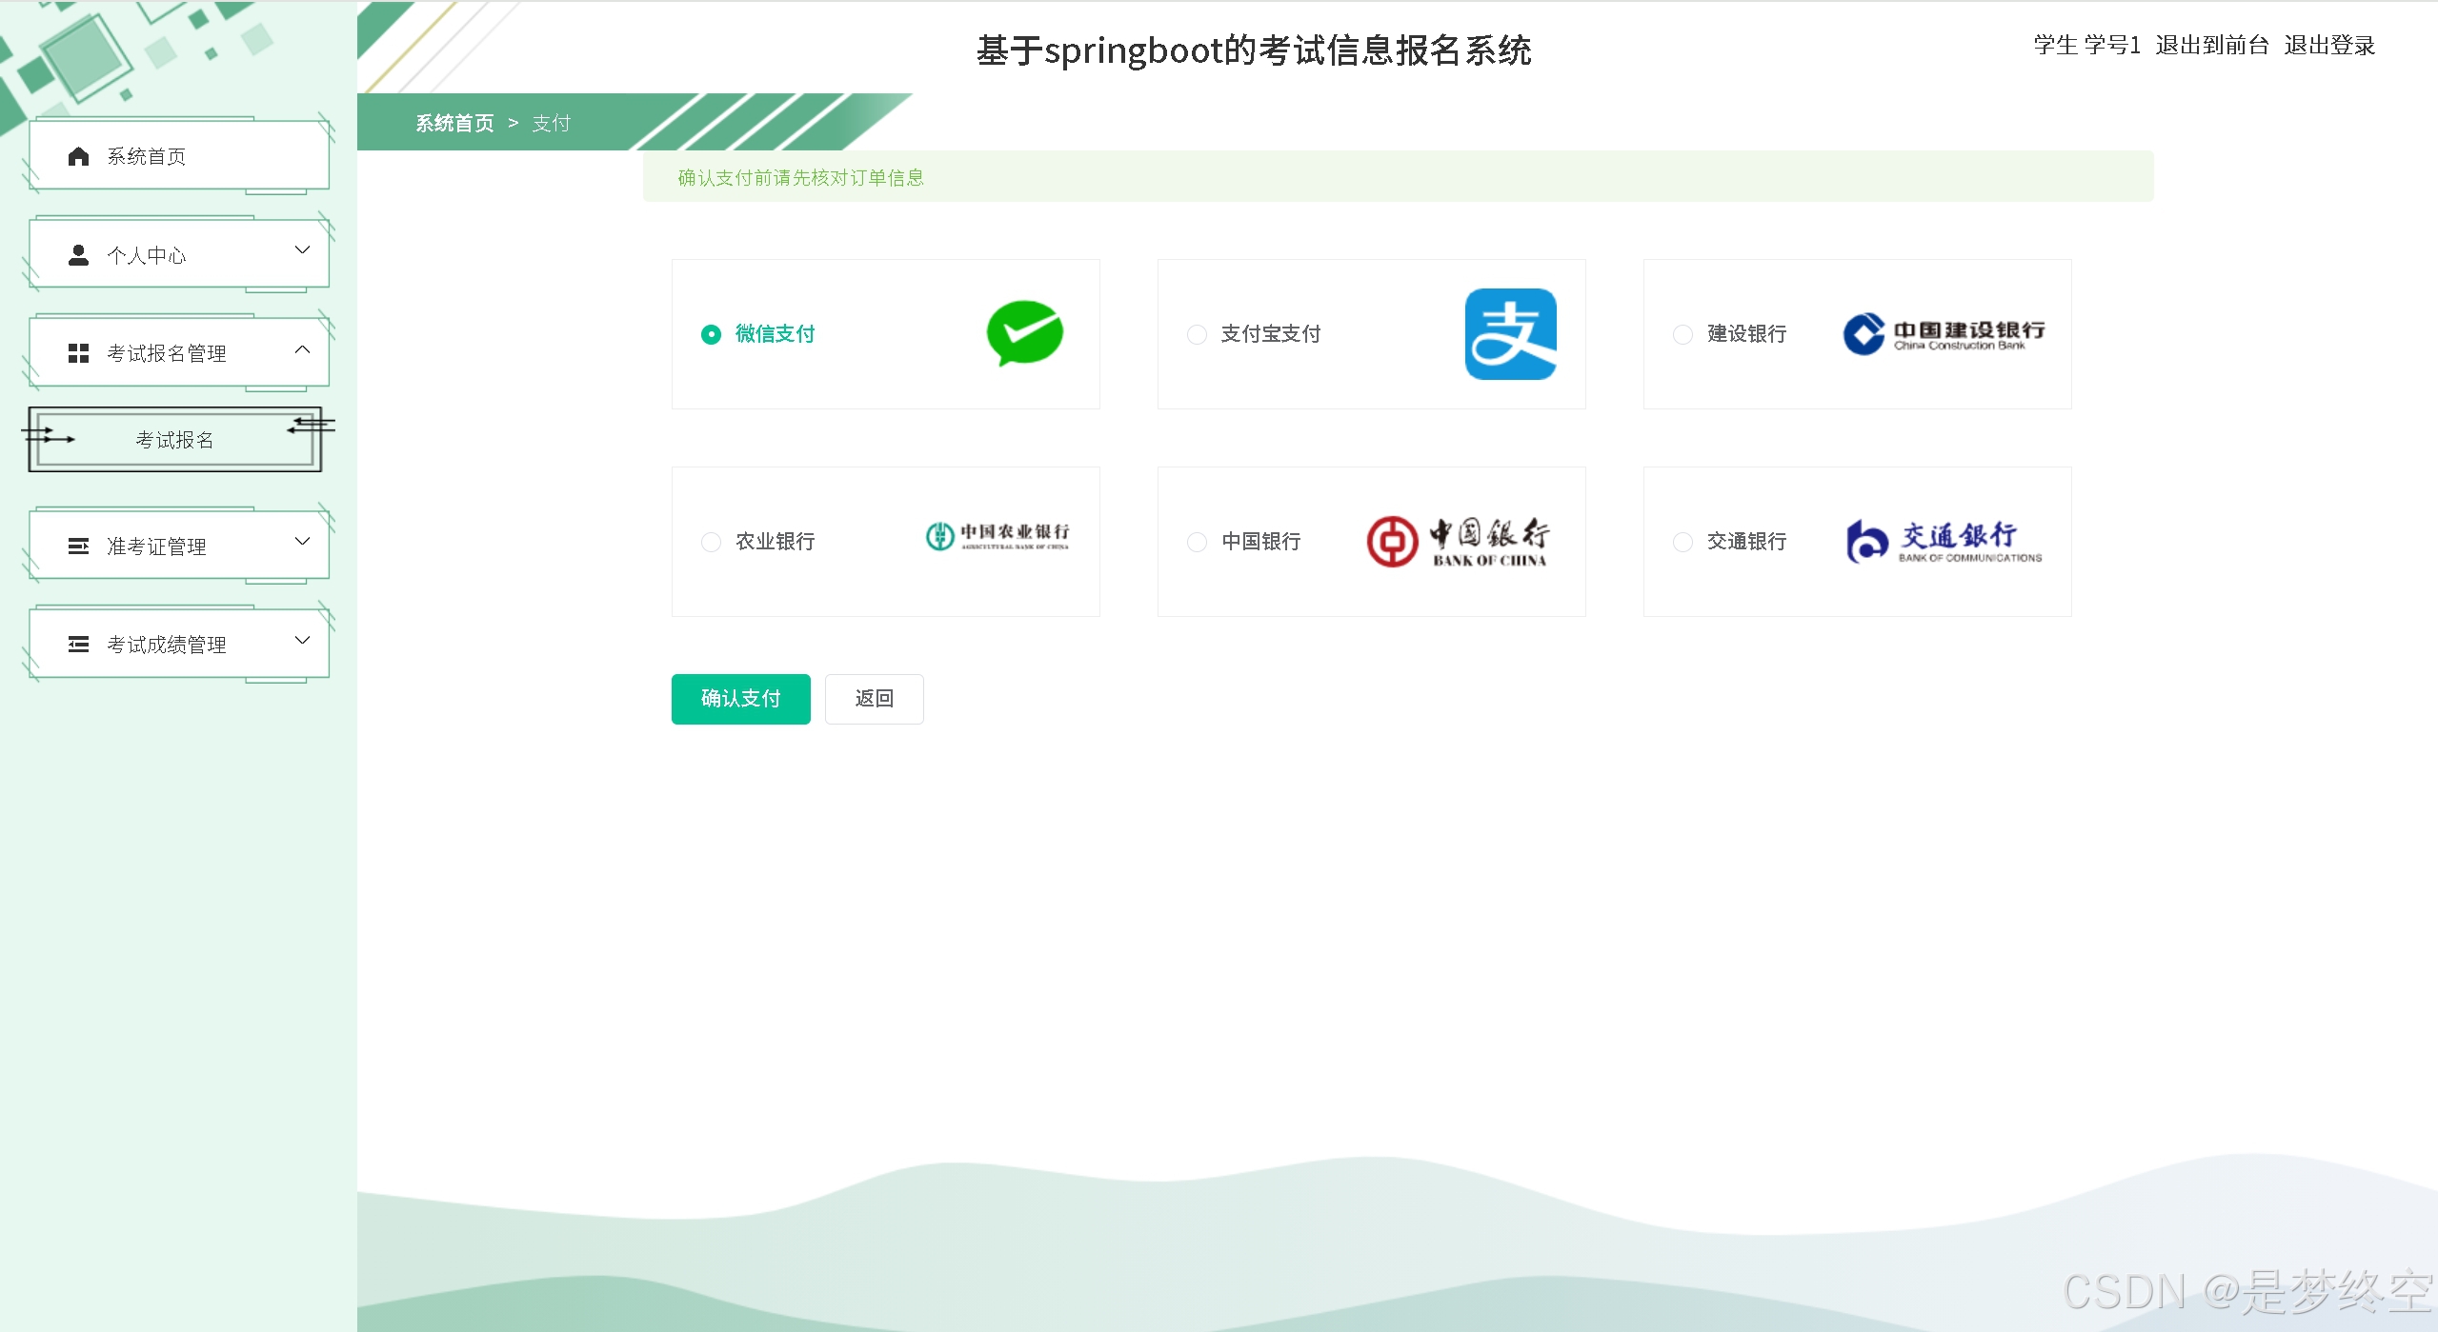Select the 农业银行 radio button
This screenshot has height=1332, width=2438.
[711, 542]
